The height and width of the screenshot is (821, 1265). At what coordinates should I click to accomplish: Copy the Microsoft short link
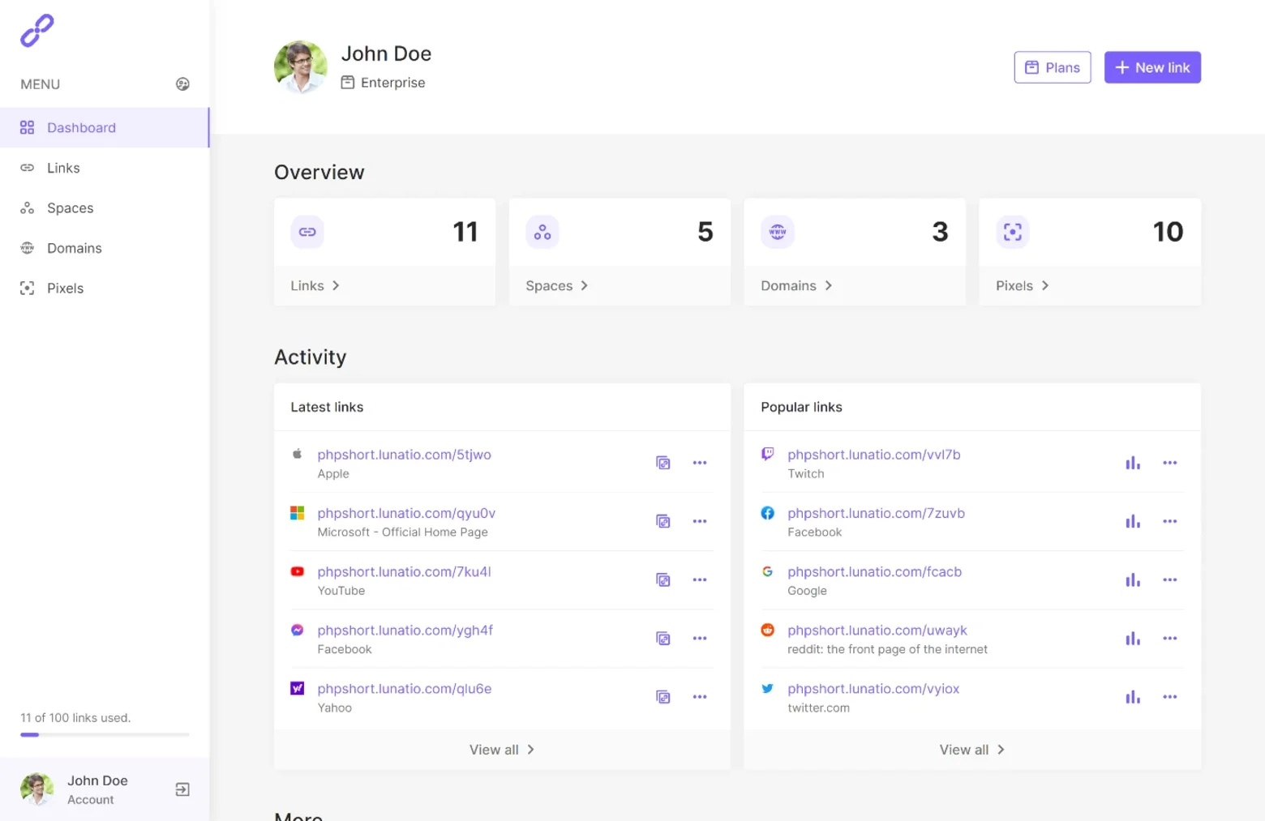pyautogui.click(x=663, y=521)
